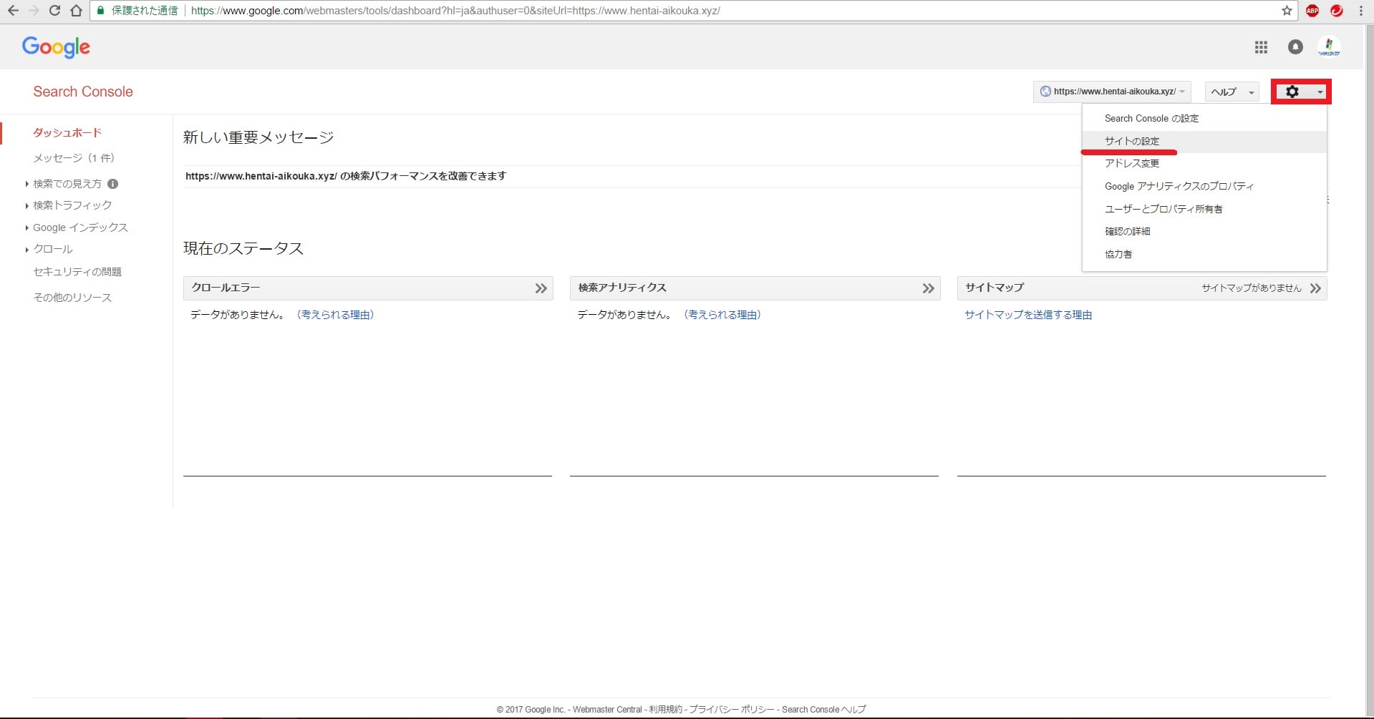Open the browser home page icon
Image resolution: width=1374 pixels, height=719 pixels.
click(x=76, y=11)
